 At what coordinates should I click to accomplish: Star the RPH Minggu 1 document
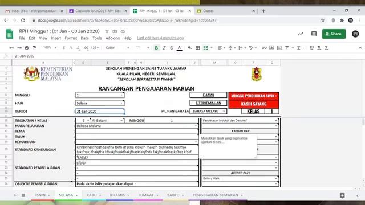tap(107, 31)
